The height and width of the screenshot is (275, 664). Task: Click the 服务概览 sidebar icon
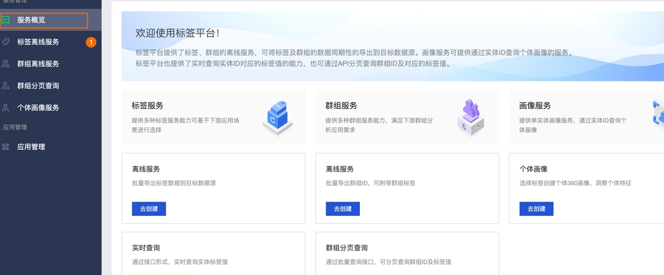click(5, 20)
